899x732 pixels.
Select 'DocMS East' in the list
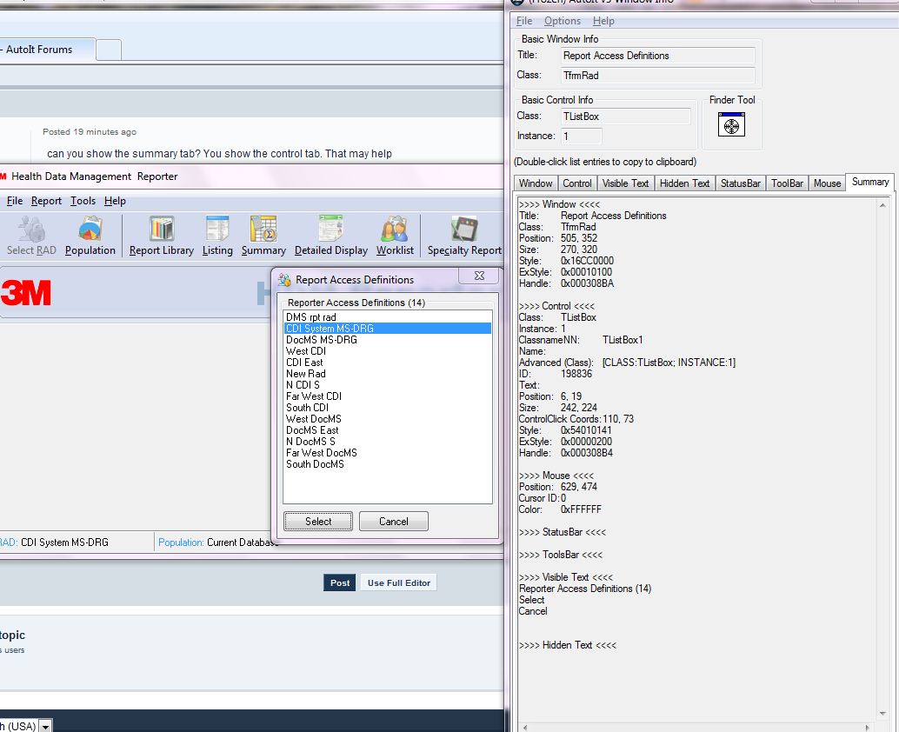click(388, 430)
